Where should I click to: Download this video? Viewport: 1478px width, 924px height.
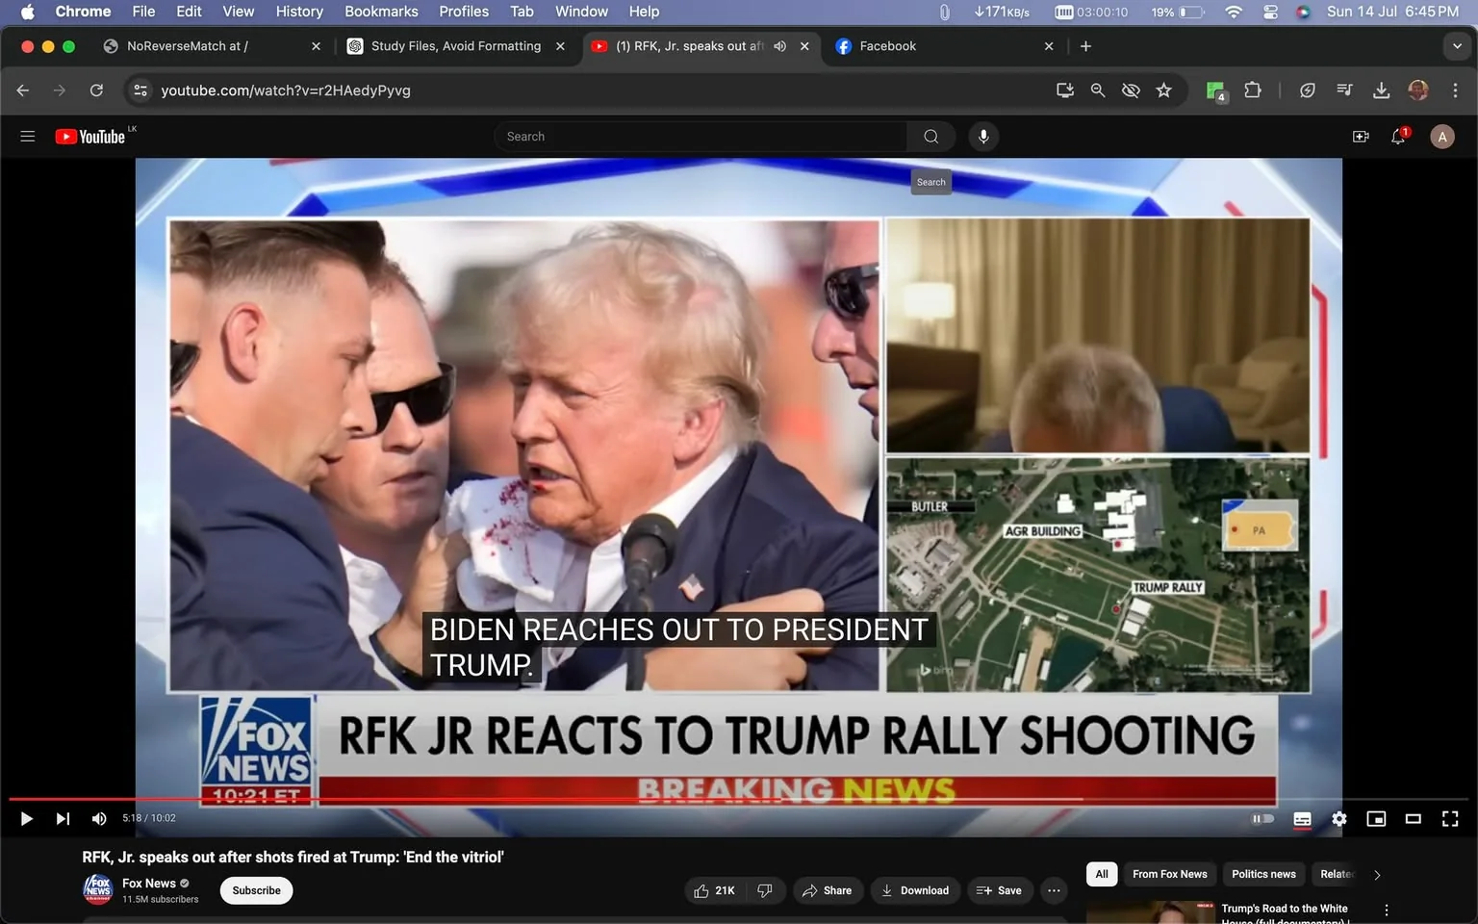[x=915, y=890]
